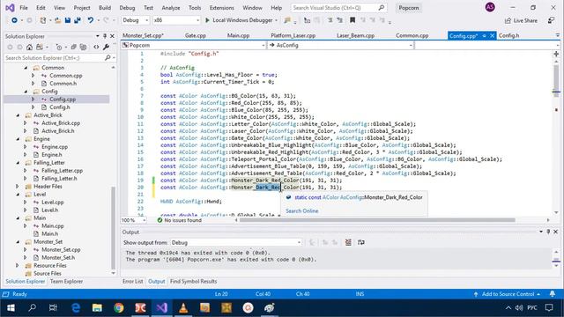Switch to the Team Explorer tab
564x317 pixels.
point(67,282)
